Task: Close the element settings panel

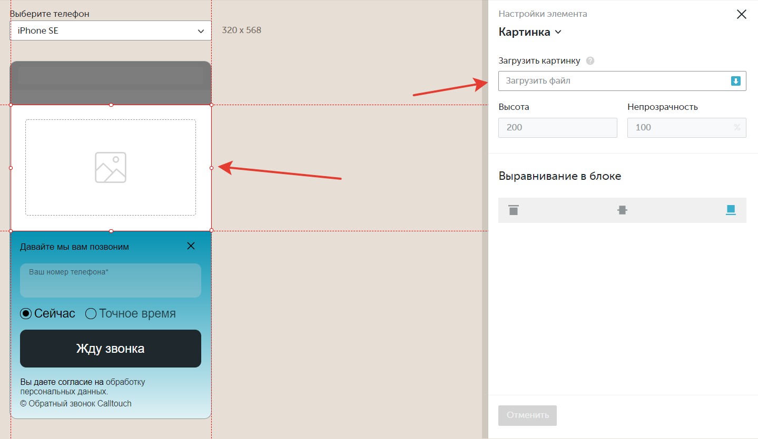Action: click(x=741, y=14)
